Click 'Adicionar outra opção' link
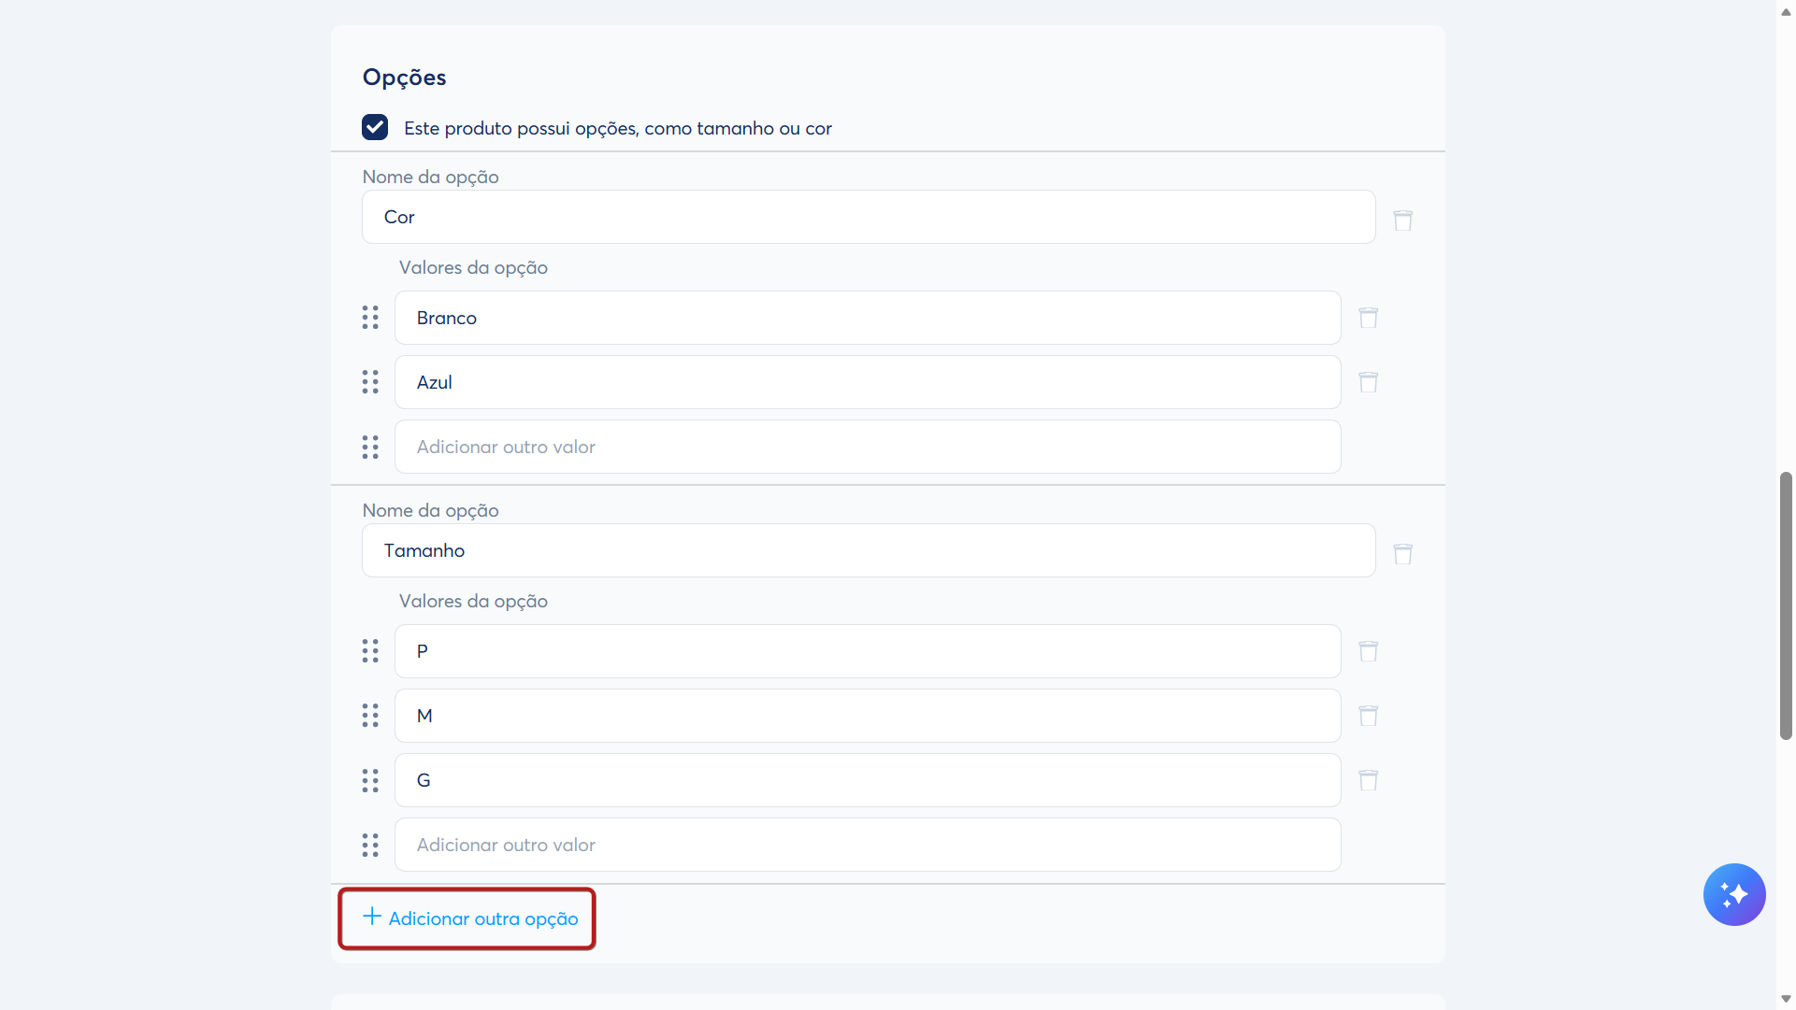 coord(470,918)
